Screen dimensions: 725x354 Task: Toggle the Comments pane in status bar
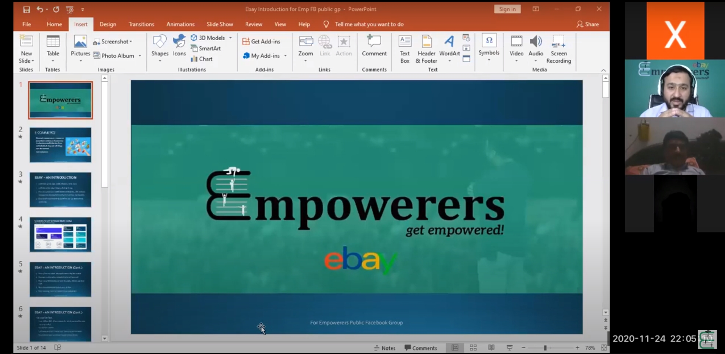(x=421, y=348)
